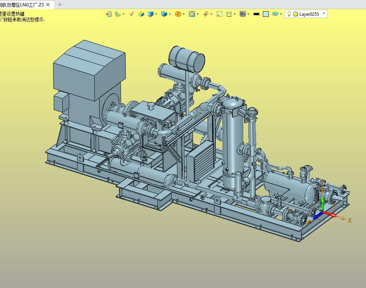The height and width of the screenshot is (288, 366).
Task: Toggle the light bulb layer visibility icon
Action: pyautogui.click(x=289, y=14)
